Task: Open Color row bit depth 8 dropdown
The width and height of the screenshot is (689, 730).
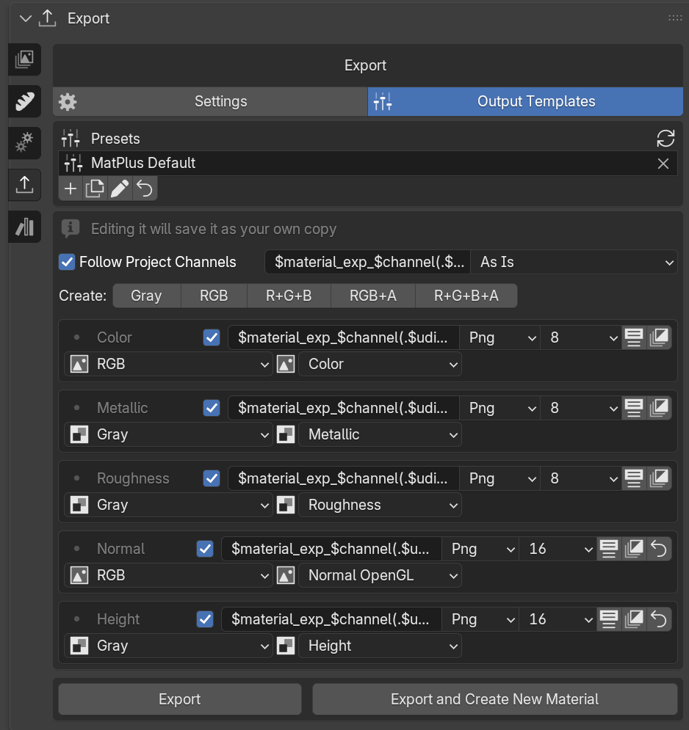Action: (x=581, y=337)
